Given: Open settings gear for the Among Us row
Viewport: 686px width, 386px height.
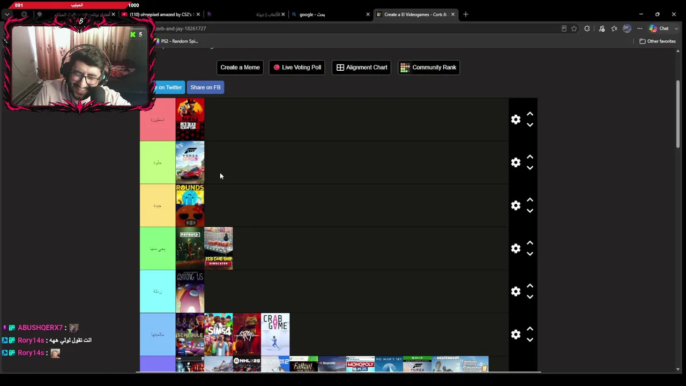Looking at the screenshot, I should 516,291.
